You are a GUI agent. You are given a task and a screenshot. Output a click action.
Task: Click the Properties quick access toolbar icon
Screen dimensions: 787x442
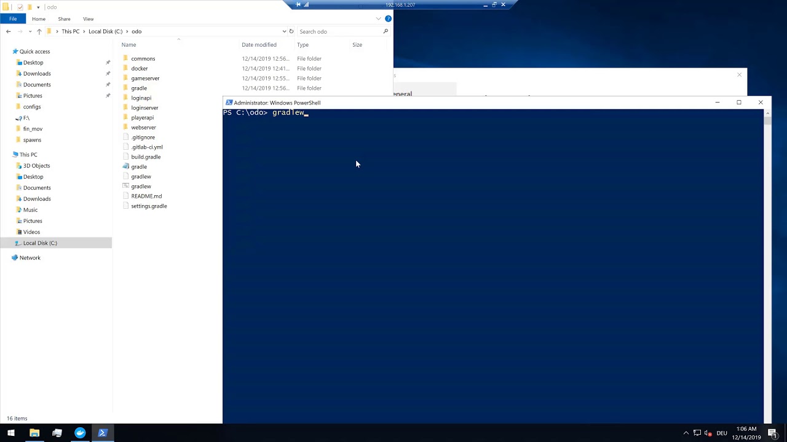coord(20,7)
